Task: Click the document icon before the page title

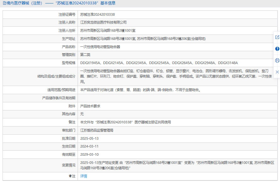Action: 4,3
